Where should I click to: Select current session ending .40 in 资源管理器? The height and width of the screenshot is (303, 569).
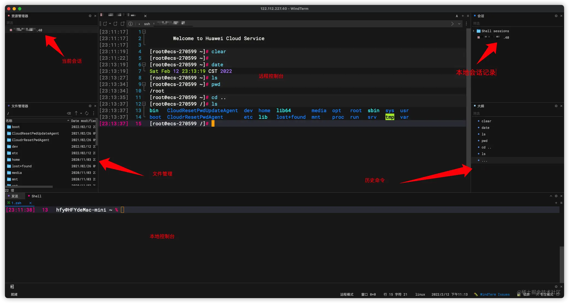tap(51, 30)
